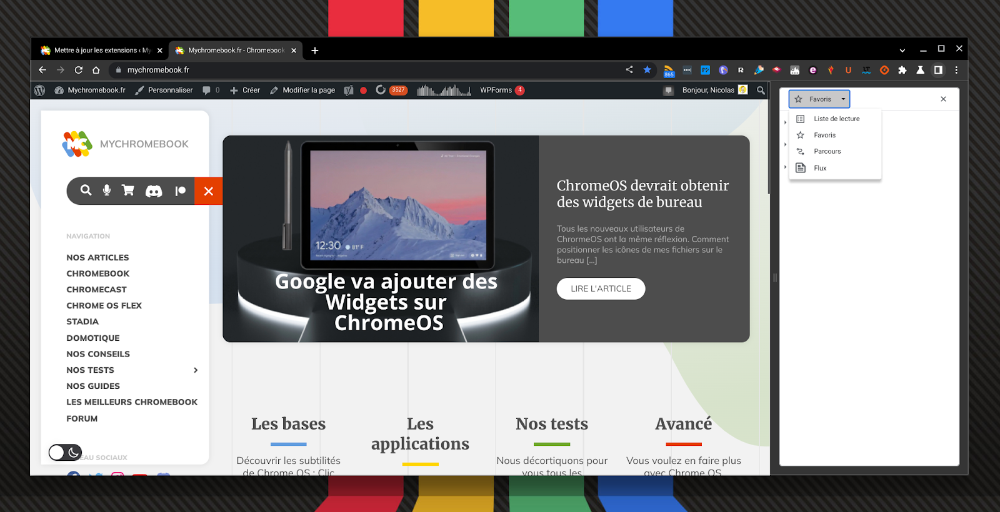This screenshot has width=1000, height=512.
Task: Close the orange X icon bar button
Action: (209, 191)
